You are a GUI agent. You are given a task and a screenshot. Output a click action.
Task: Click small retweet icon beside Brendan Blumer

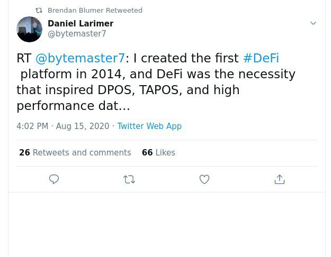coord(39,10)
